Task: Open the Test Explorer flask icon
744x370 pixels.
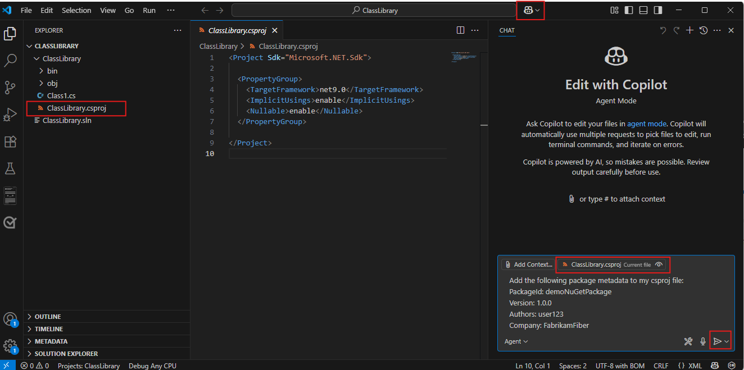Action: (10, 168)
